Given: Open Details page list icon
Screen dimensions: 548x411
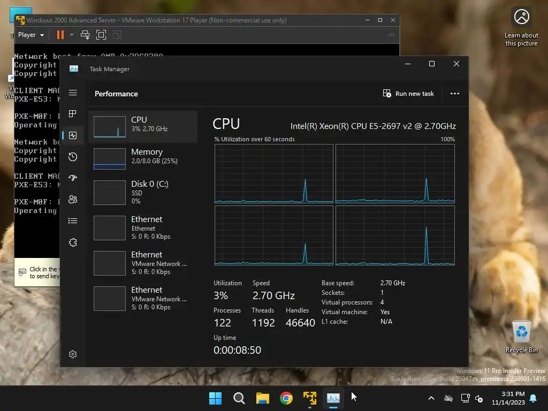Looking at the screenshot, I should pyautogui.click(x=73, y=221).
